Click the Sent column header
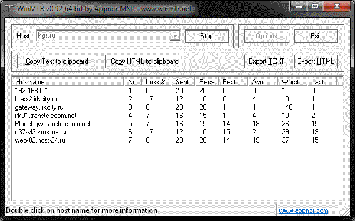355x221 pixels. (x=183, y=82)
